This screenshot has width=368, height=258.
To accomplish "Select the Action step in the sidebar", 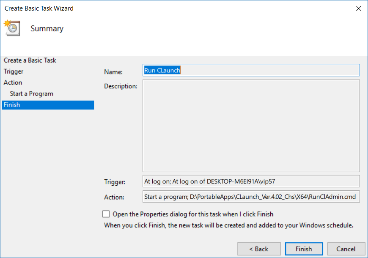I will coord(12,82).
